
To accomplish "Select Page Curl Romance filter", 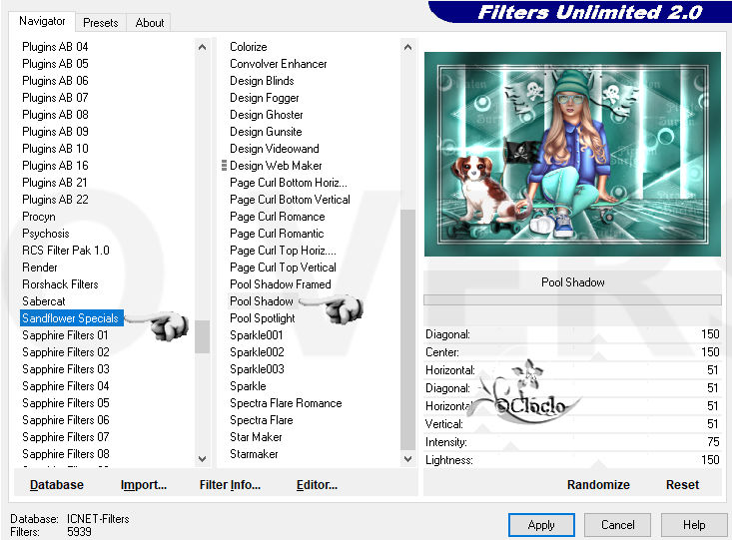I will 278,217.
